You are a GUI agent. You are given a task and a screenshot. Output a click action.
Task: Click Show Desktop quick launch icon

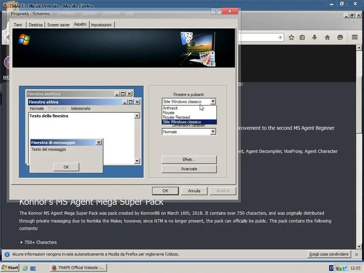coord(33,268)
